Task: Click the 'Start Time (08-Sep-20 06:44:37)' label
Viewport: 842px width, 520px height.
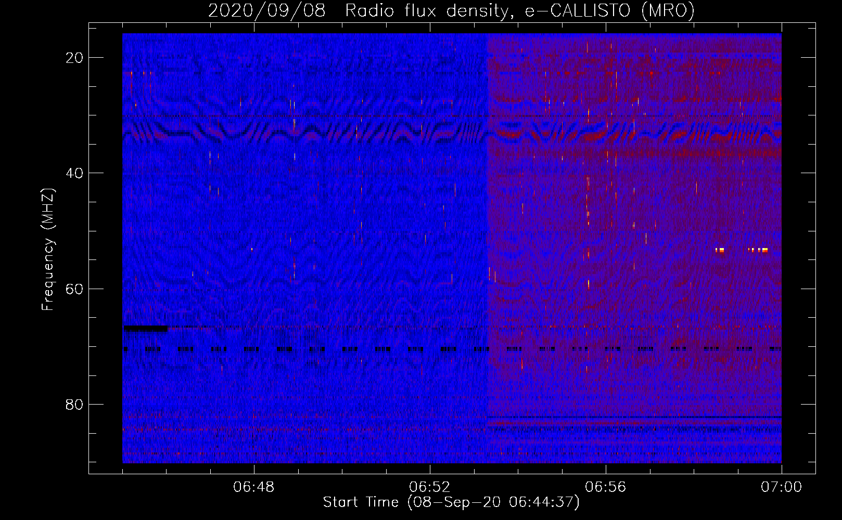Action: (451, 502)
